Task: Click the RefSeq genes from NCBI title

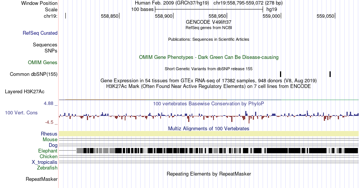Action: coord(209,28)
